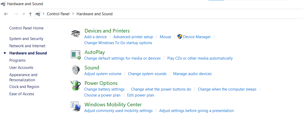Click the Sound speaker icon

pos(76,70)
